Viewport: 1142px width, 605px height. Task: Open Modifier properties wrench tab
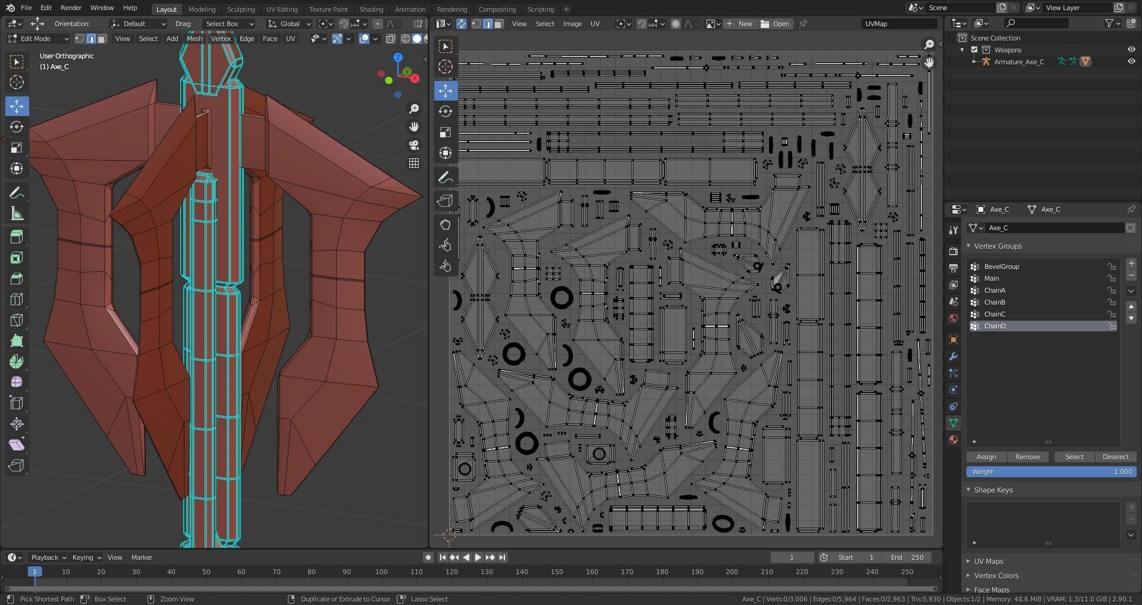(x=953, y=357)
